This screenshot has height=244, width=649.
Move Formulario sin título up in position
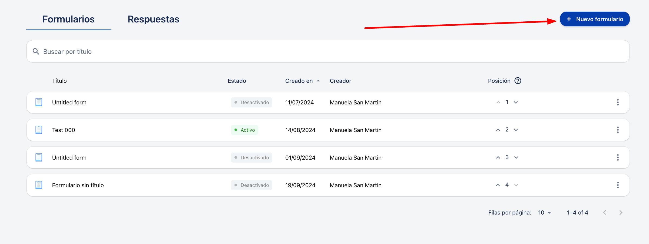[498, 185]
